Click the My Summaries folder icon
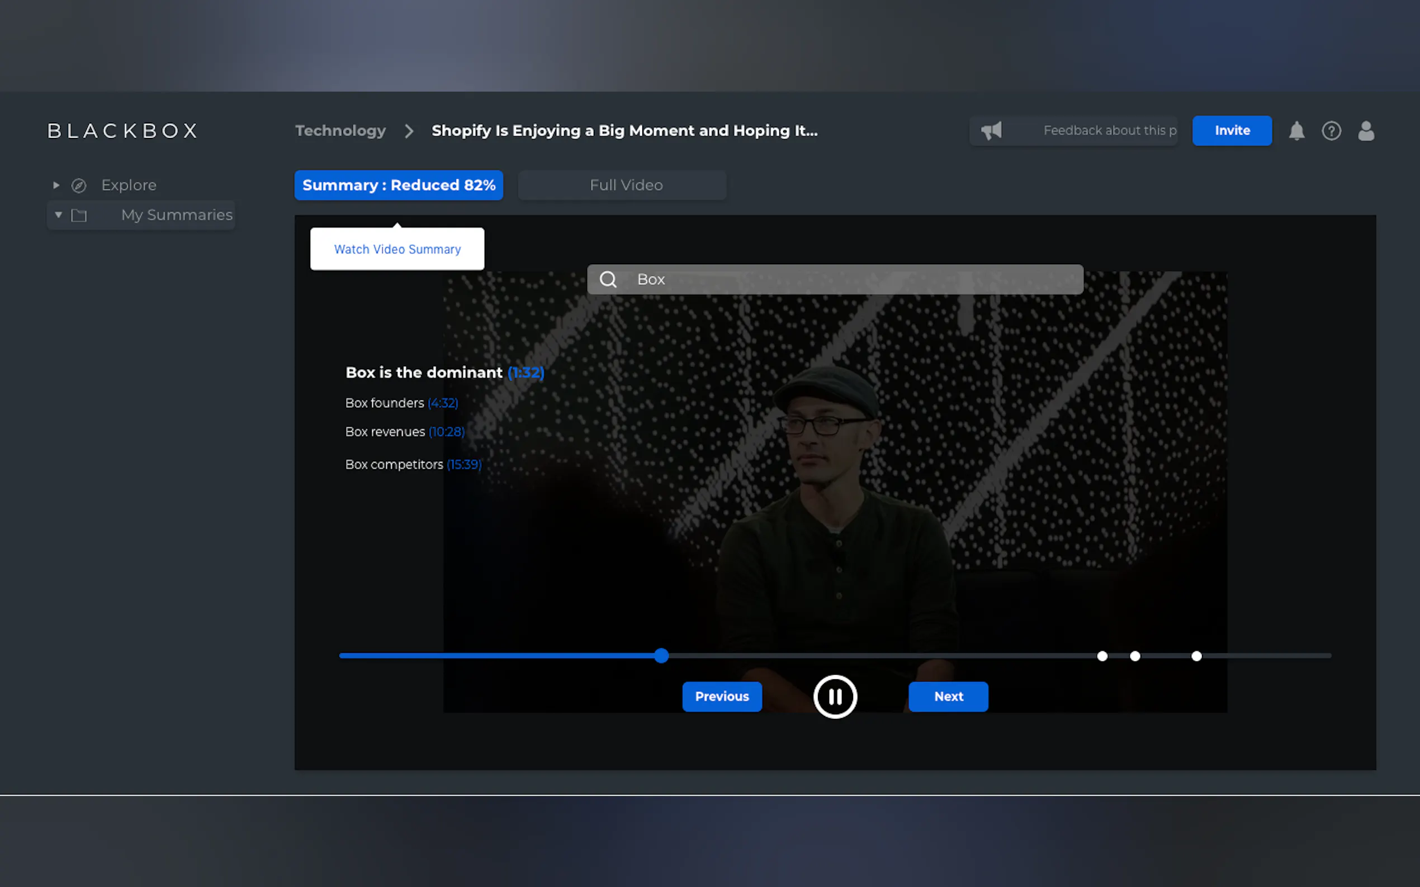1420x887 pixels. [x=79, y=215]
